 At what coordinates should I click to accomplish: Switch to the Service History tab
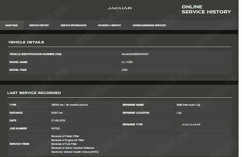[x=39, y=25]
